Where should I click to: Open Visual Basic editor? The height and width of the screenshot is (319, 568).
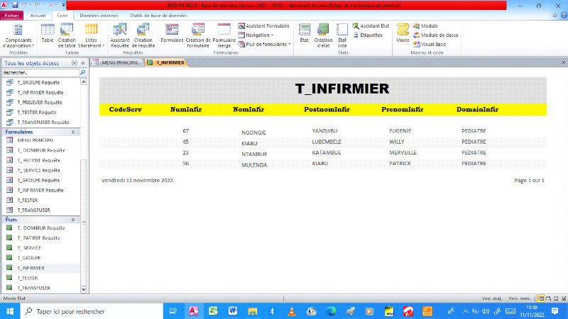(x=430, y=44)
